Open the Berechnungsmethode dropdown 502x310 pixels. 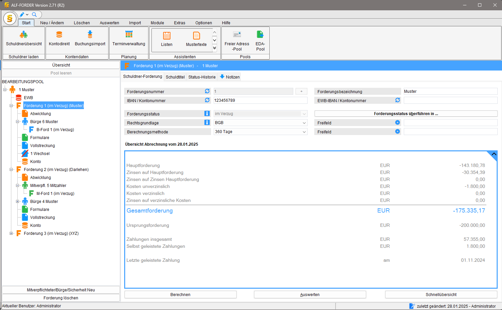point(304,131)
